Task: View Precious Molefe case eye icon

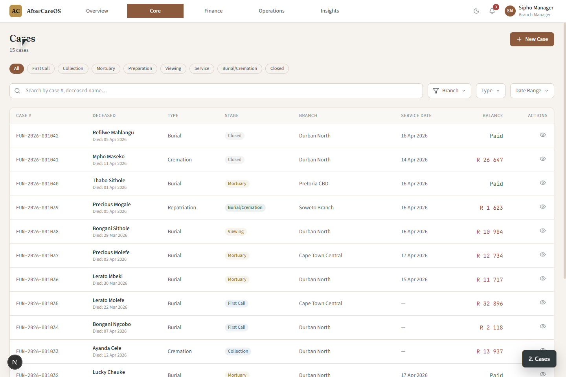Action: pos(543,254)
